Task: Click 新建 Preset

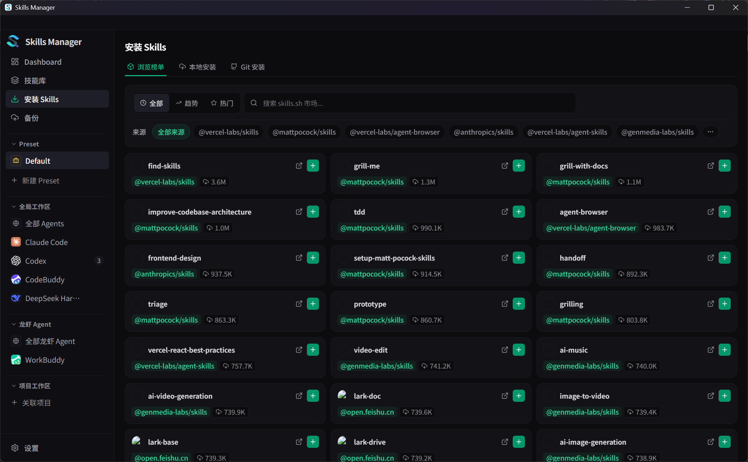Action: tap(36, 181)
